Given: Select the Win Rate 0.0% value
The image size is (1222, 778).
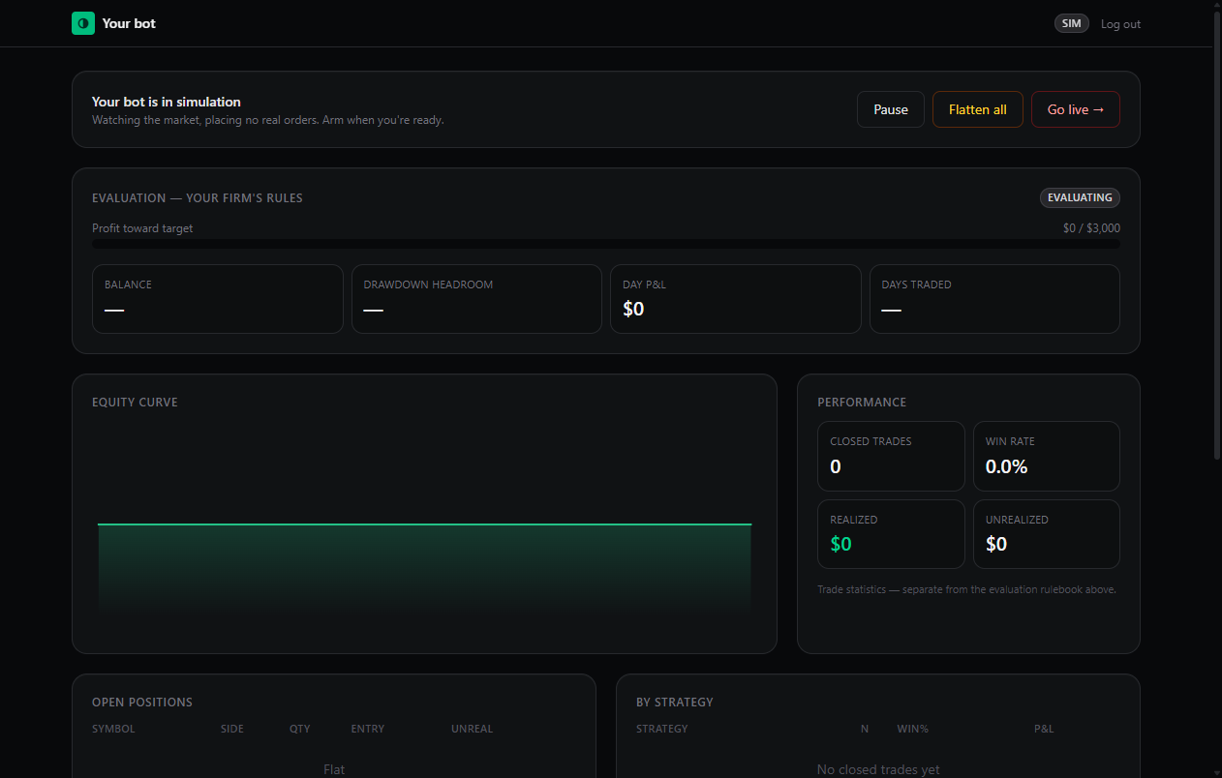Looking at the screenshot, I should pyautogui.click(x=1006, y=466).
